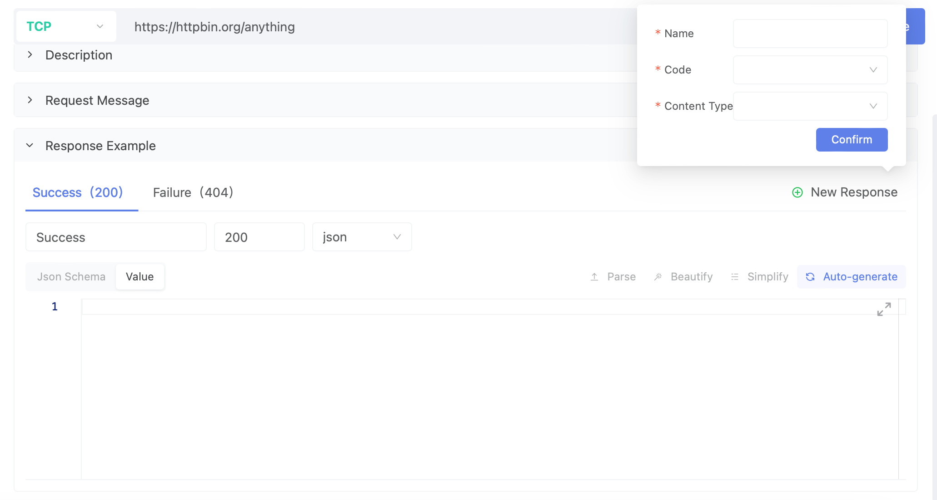Screen dimensions: 937x500
Task: Click the Auto-generate refresh icon
Action: coord(810,277)
